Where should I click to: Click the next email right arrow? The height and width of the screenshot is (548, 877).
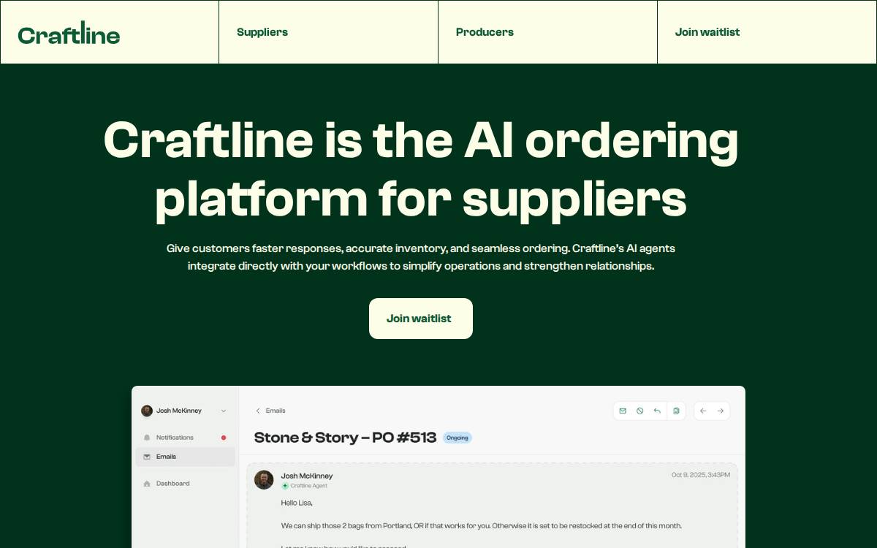(721, 411)
